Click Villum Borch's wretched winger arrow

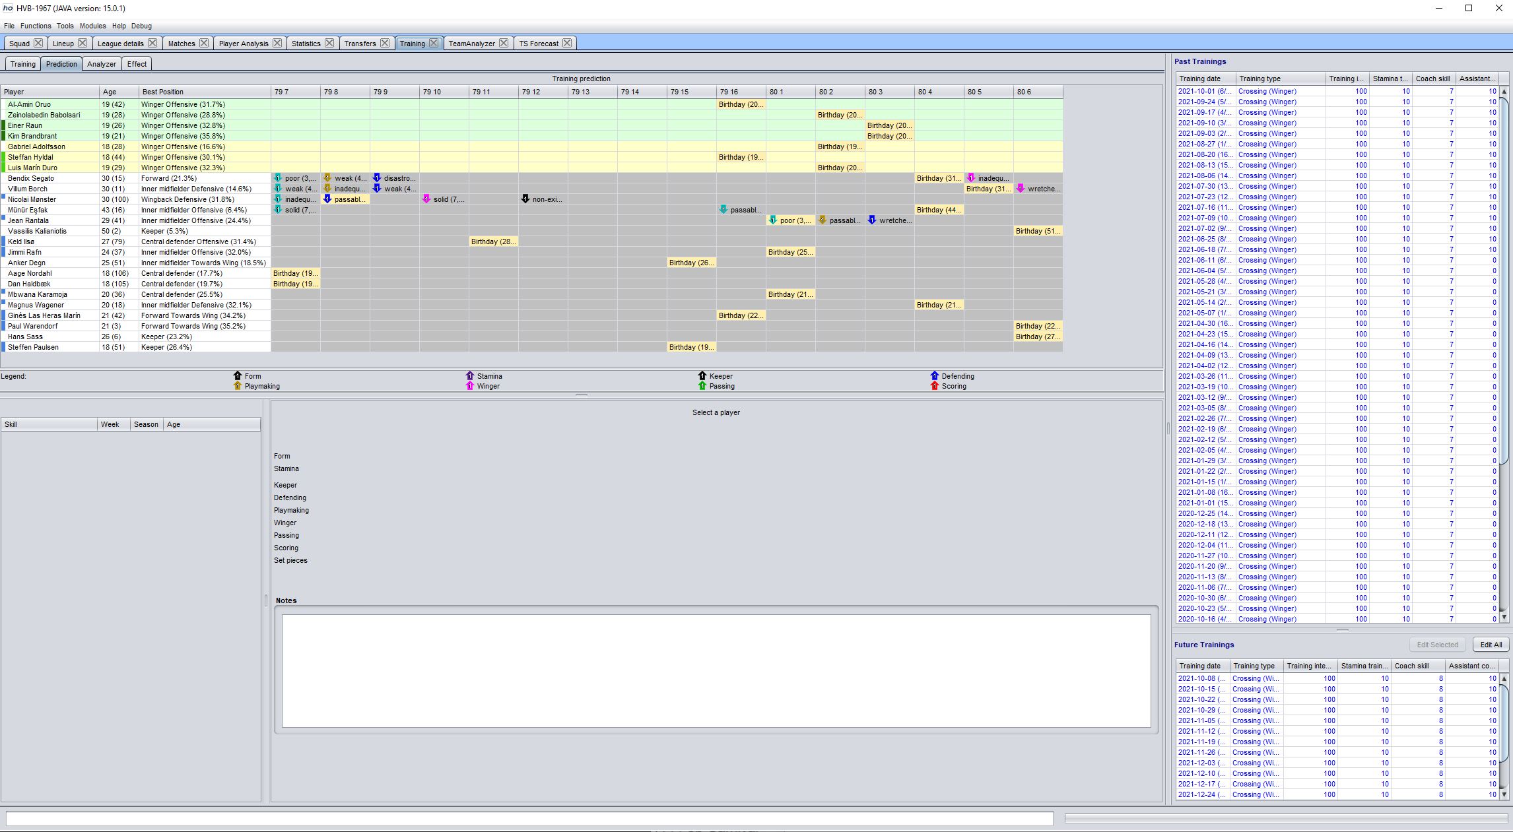pos(1021,189)
